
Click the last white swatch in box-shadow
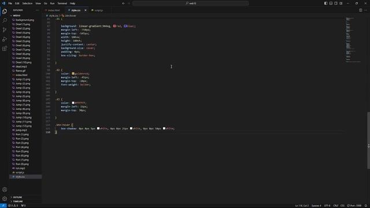pyautogui.click(x=164, y=128)
